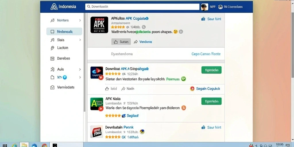Open the black APK app thumbnail
The width and height of the screenshot is (294, 147).
pyautogui.click(x=99, y=25)
